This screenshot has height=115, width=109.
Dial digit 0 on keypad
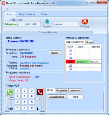(x=24, y=108)
